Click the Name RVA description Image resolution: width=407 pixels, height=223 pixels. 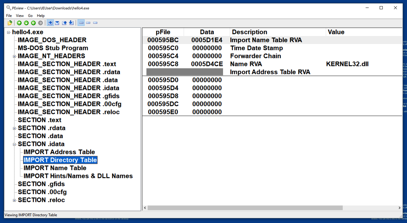246,64
